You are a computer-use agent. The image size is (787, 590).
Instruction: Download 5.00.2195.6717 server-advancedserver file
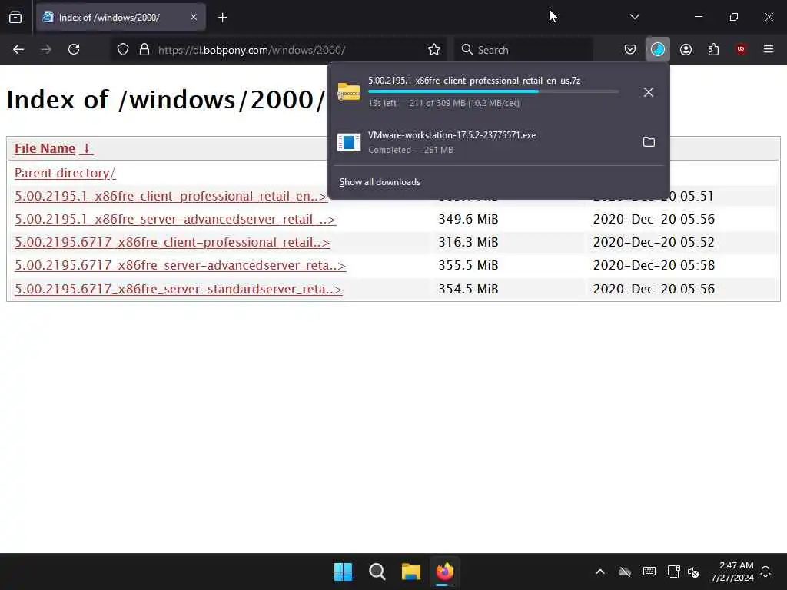[x=180, y=265]
